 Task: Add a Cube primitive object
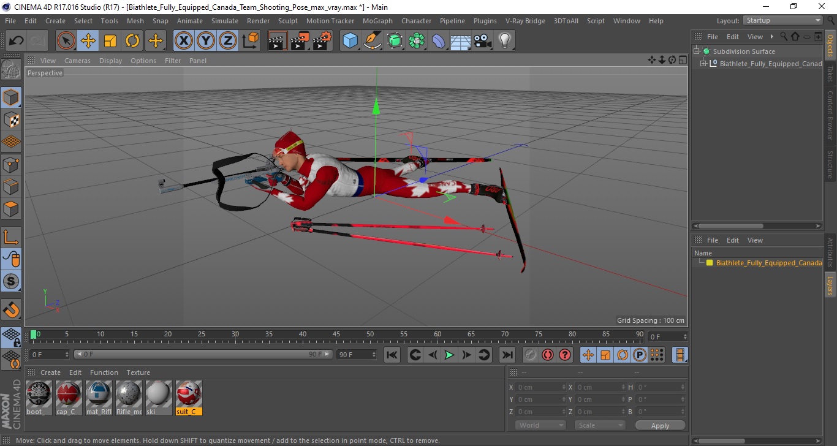point(350,41)
